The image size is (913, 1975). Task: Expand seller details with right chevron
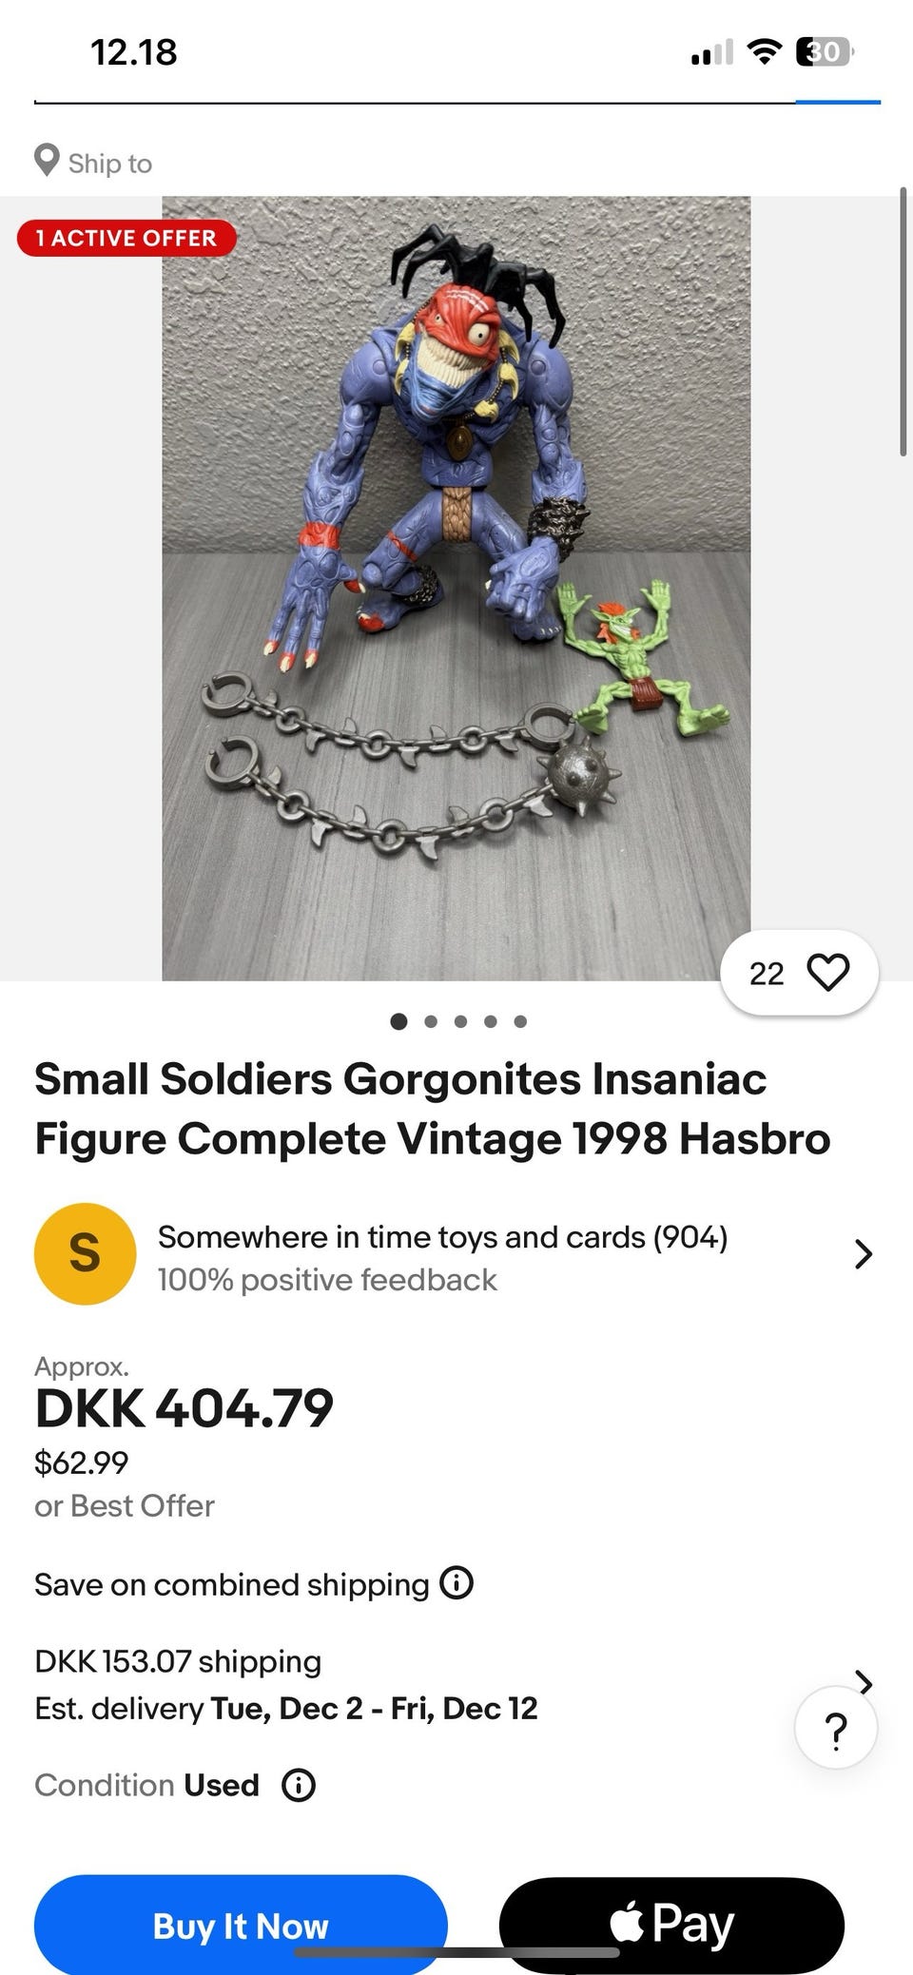(x=863, y=1254)
